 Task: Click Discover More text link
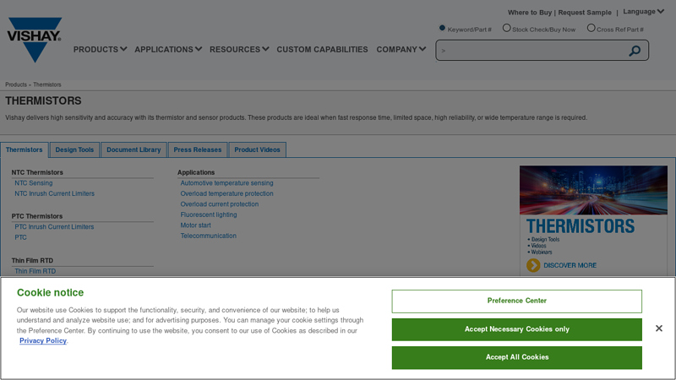coord(570,265)
